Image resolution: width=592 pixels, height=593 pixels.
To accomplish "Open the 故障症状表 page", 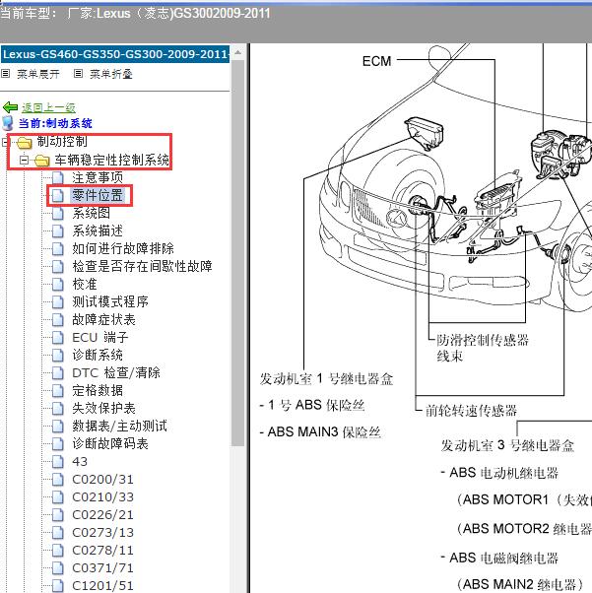I will [x=103, y=319].
